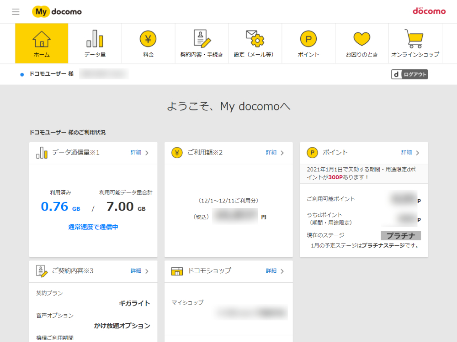Open 詳細 link for データ通信量

(x=136, y=152)
